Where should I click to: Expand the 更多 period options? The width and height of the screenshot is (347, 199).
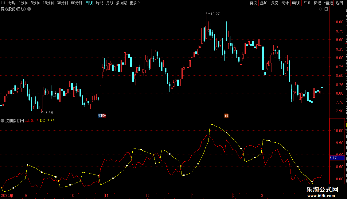tap(135, 3)
